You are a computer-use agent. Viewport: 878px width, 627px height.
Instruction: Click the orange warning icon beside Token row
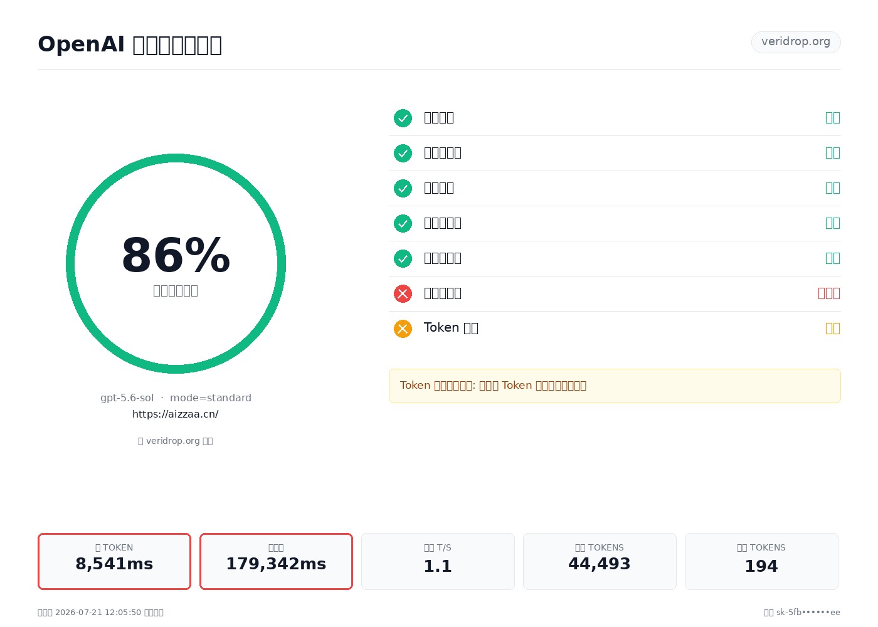click(x=403, y=329)
